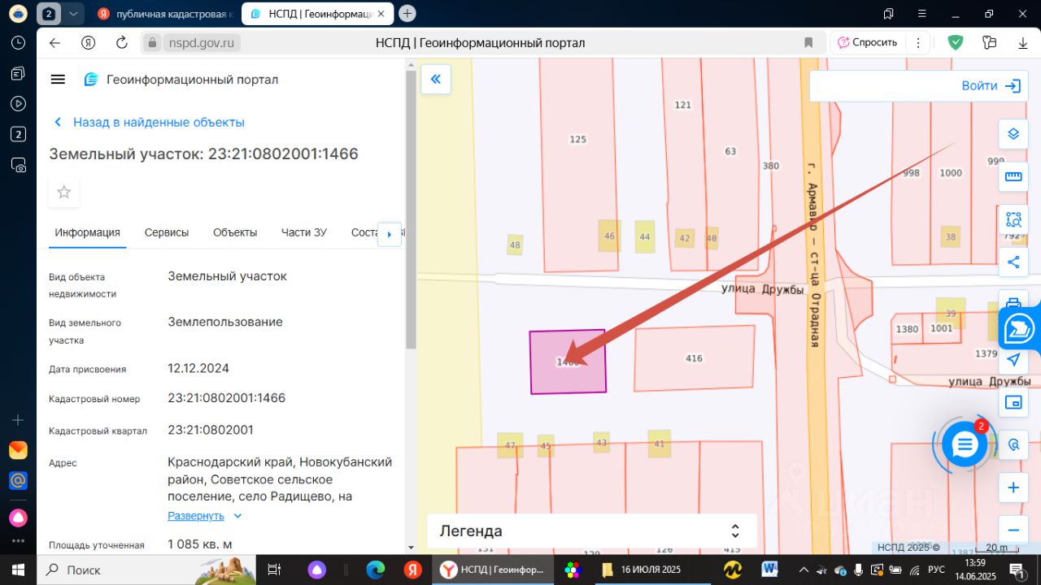The width and height of the screenshot is (1041, 585).
Task: Activate the area search selection tool
Action: tap(1013, 219)
